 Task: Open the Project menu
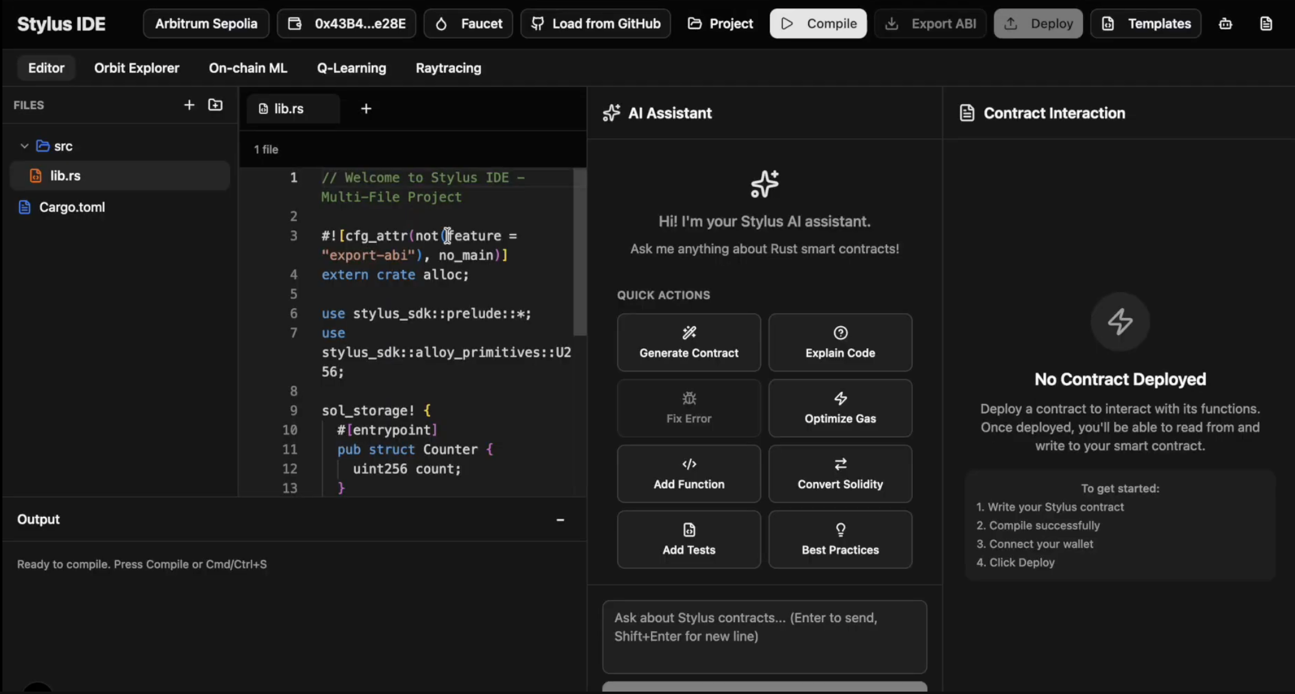point(721,23)
